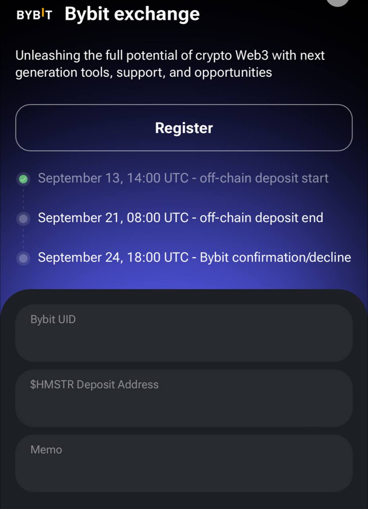Click the dashed line between September 13 and 21
The width and height of the screenshot is (368, 509).
point(23,199)
